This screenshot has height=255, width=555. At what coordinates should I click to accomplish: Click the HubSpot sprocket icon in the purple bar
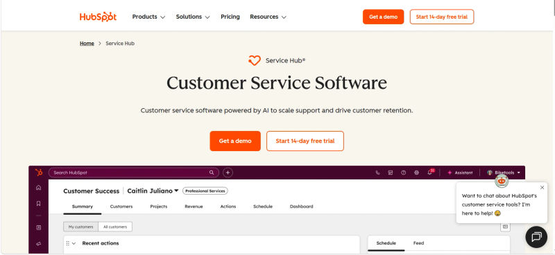[39, 173]
